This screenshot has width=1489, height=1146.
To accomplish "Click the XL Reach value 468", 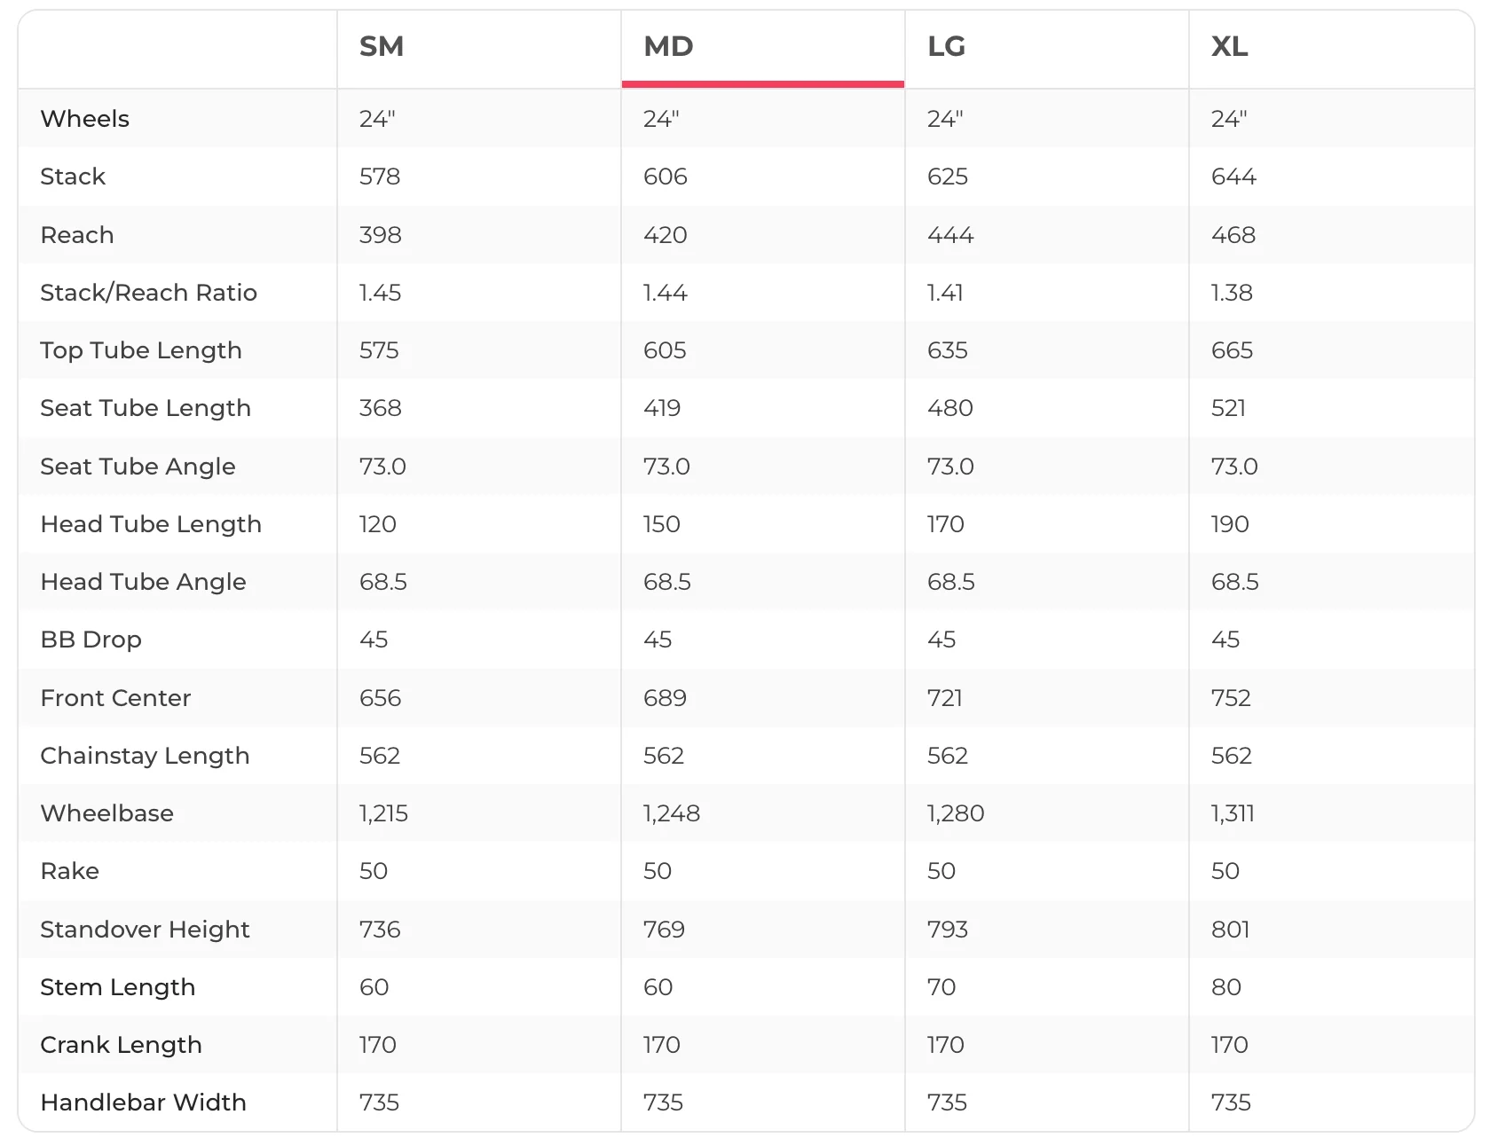I will 1233,235.
